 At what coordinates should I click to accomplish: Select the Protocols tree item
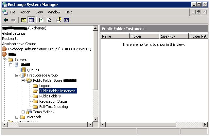point(34,117)
